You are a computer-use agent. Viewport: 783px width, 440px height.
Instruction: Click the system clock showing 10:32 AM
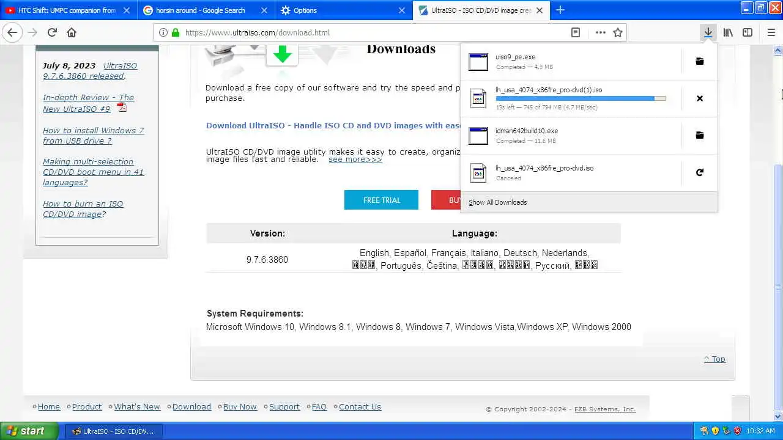761,431
